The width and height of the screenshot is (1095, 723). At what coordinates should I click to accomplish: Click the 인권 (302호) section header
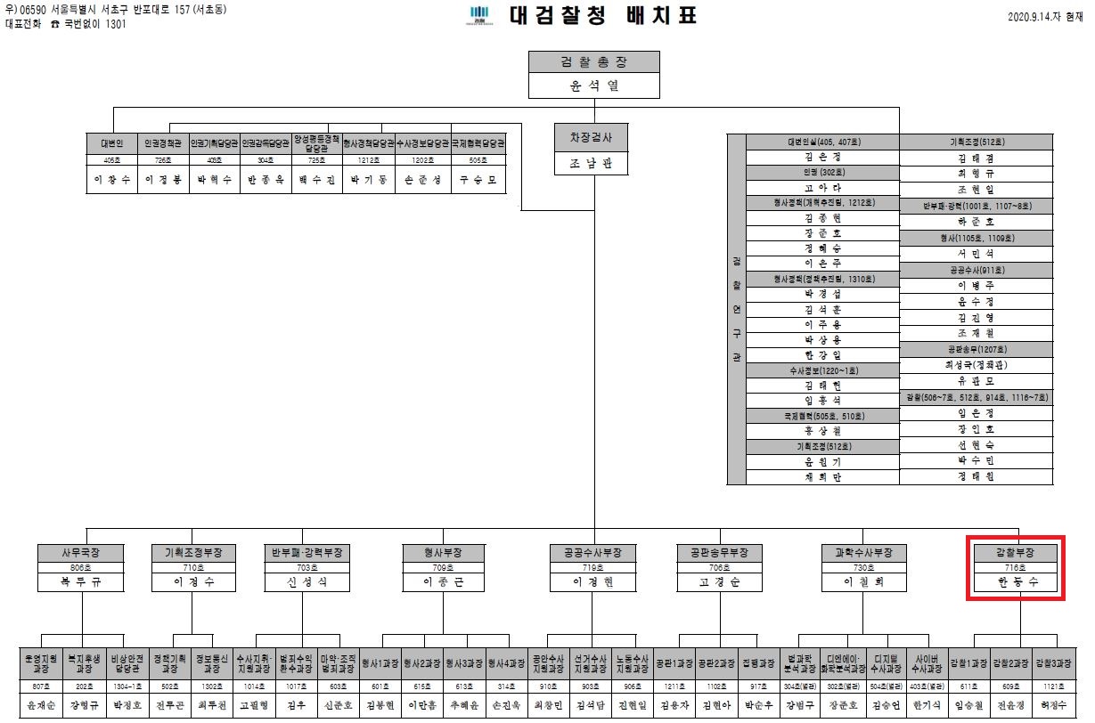[821, 172]
